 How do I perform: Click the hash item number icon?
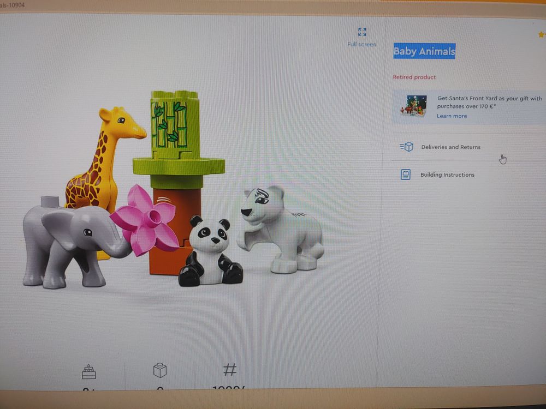(230, 370)
